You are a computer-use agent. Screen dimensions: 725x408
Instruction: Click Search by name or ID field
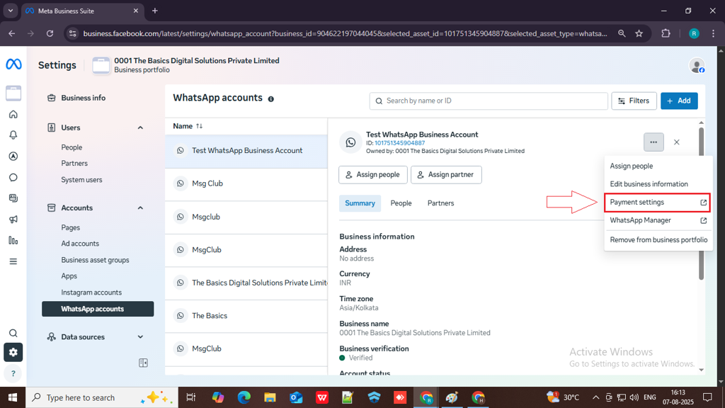tap(489, 101)
